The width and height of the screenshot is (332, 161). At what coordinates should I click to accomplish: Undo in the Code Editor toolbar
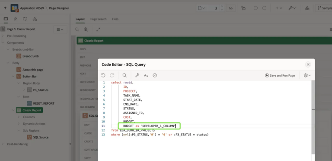pyautogui.click(x=103, y=75)
